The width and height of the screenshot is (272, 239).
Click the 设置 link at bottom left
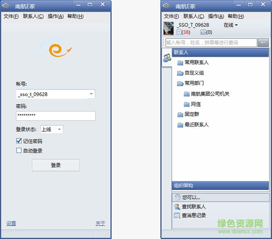pos(11,223)
